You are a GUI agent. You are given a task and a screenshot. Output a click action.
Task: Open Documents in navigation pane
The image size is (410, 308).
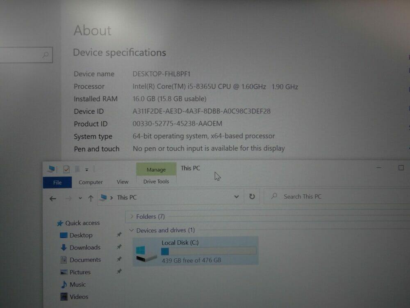[85, 260]
